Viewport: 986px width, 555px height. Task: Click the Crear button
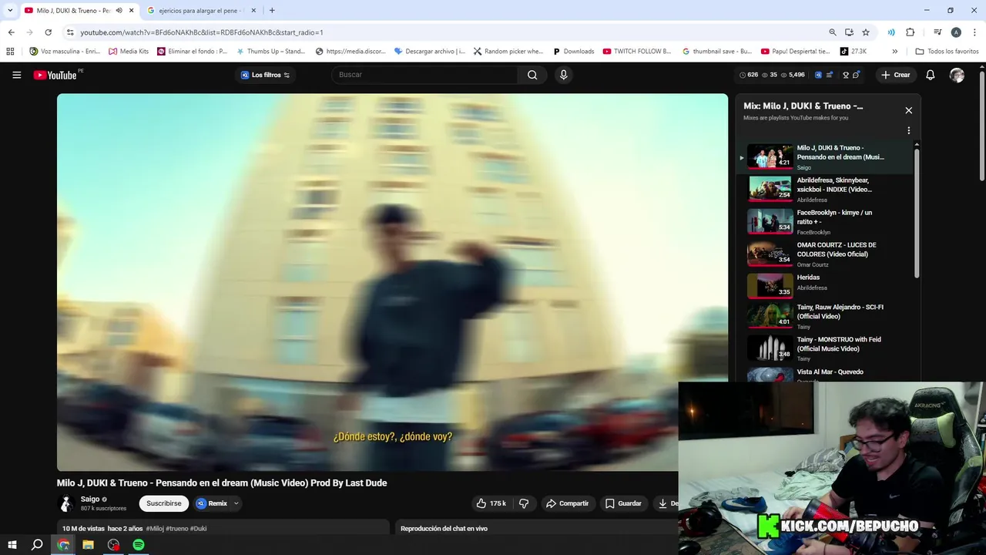[x=896, y=75]
